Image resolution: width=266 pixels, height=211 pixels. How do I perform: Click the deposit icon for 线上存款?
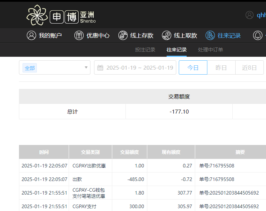[x=123, y=35]
